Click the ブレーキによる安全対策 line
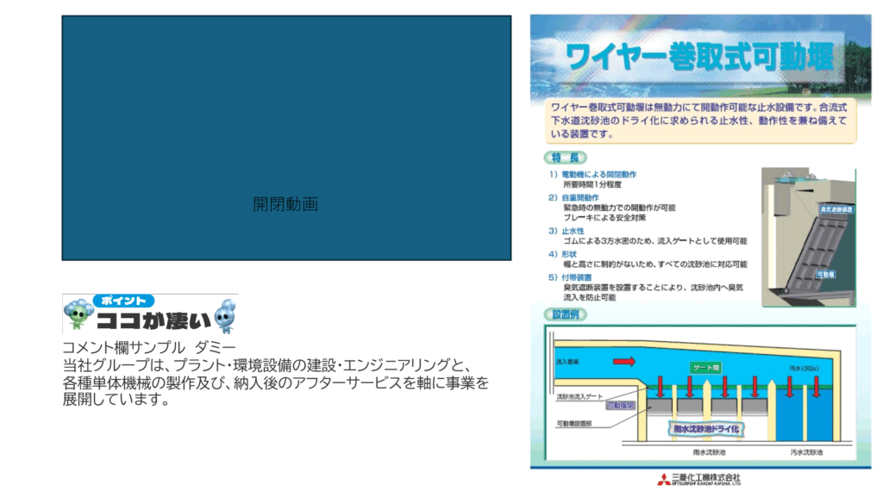This screenshot has height=497, width=883. click(x=604, y=218)
